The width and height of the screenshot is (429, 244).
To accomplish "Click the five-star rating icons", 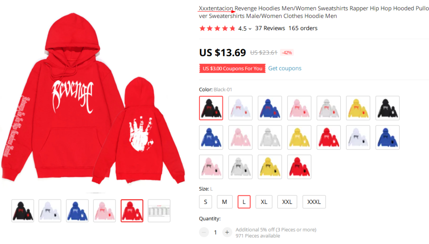I will 217,29.
